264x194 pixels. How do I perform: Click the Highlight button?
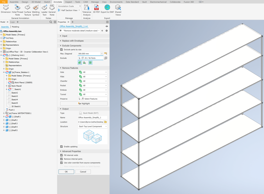click(x=84, y=103)
